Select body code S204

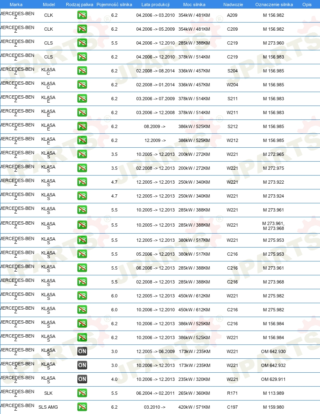(x=232, y=71)
